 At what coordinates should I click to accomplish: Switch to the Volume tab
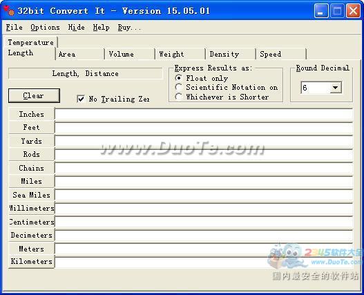pos(130,54)
